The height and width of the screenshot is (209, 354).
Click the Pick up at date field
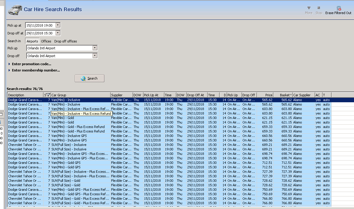click(40, 25)
